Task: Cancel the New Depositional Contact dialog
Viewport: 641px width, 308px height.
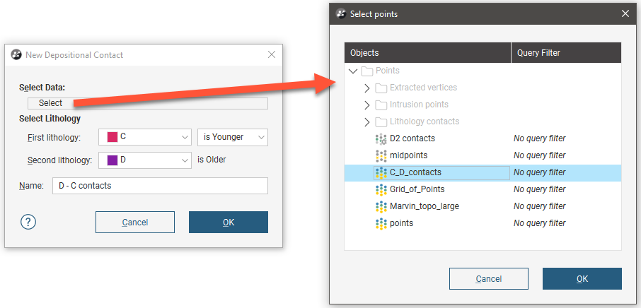Action: click(x=135, y=222)
